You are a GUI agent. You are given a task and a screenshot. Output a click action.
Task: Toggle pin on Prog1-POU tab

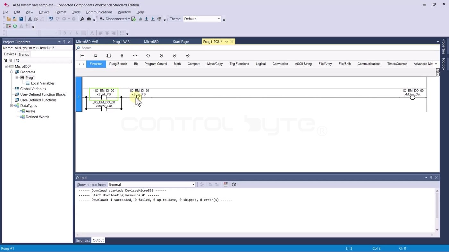coord(226,42)
